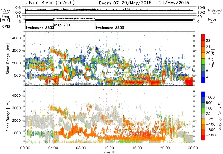
Task: Click the 'Slant Range [km]' label of velocity panel
Action: point(8,116)
